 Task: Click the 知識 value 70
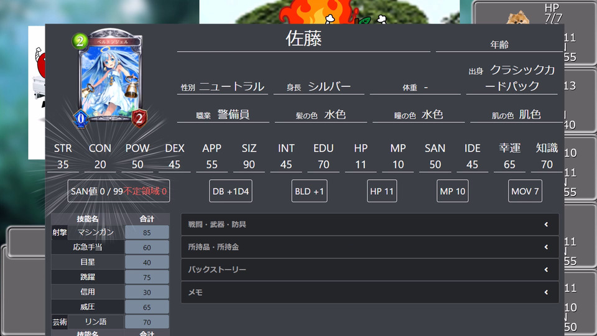(x=547, y=164)
